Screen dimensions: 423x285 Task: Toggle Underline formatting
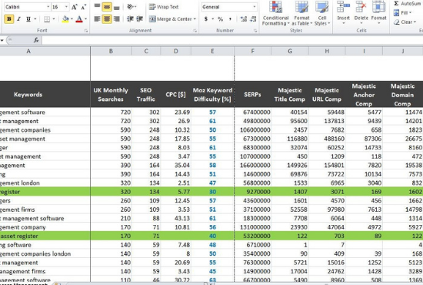click(x=28, y=19)
